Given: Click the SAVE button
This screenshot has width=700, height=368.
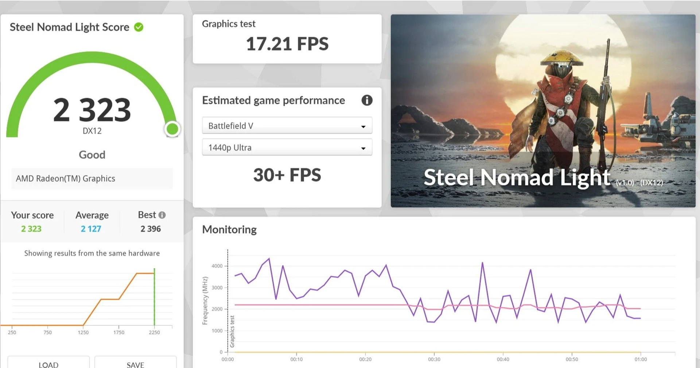Looking at the screenshot, I should (135, 363).
